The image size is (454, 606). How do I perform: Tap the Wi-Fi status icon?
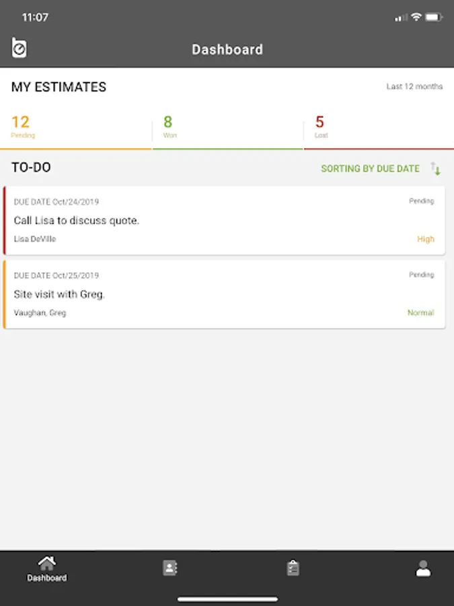point(416,17)
